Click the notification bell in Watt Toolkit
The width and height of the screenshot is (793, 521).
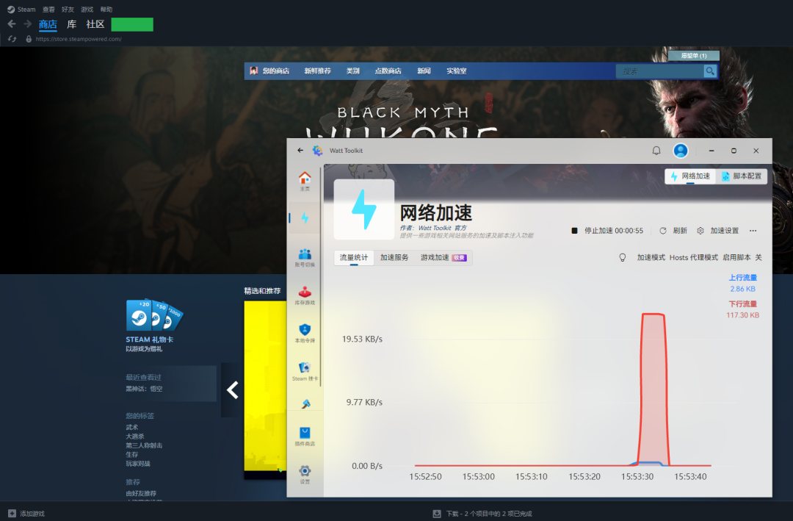(x=656, y=151)
